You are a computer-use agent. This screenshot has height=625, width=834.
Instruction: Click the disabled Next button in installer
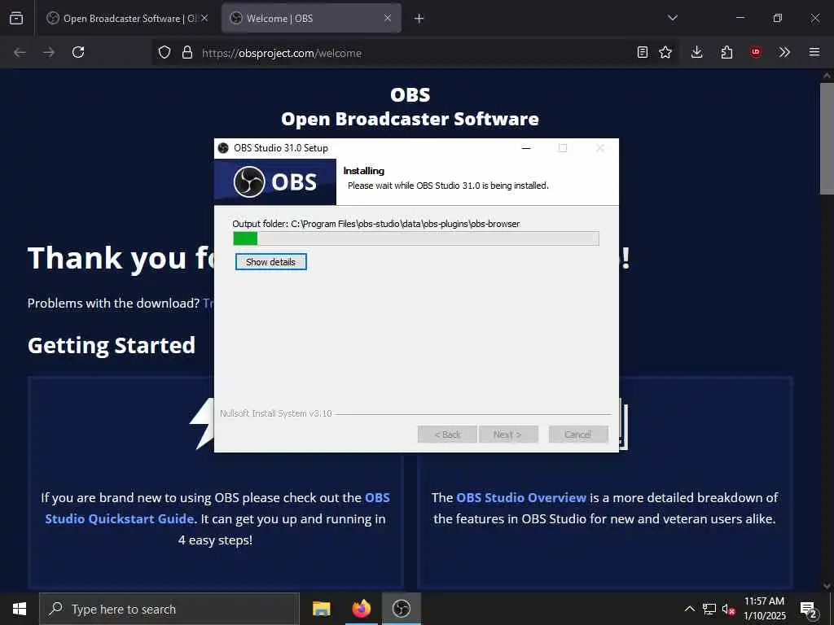point(508,435)
